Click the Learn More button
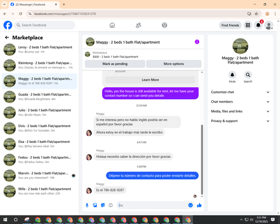This screenshot has width=280, height=224. [x=150, y=80]
